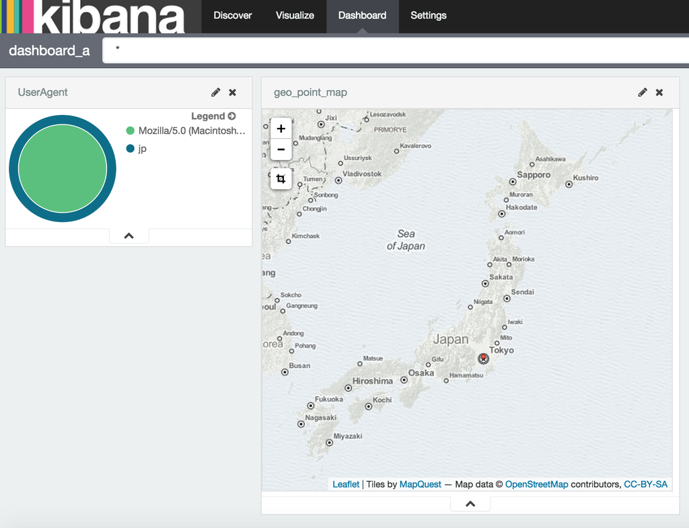Image resolution: width=689 pixels, height=528 pixels.
Task: Edit the UserAgent visualization via its pencil icon
Action: tap(215, 92)
